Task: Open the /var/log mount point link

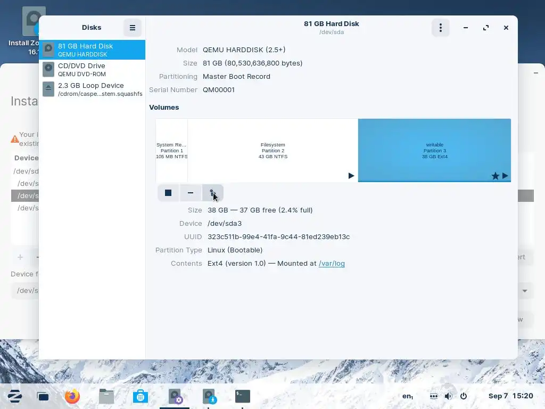Action: coord(332,263)
